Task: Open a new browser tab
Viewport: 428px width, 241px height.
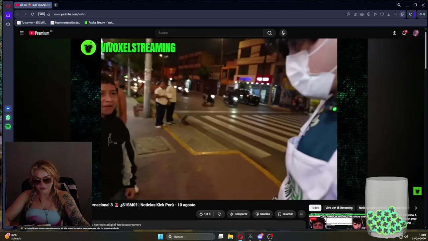Action: point(56,5)
